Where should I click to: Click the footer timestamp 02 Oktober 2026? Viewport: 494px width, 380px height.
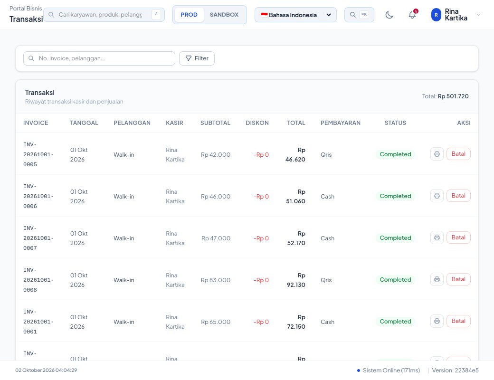coord(46,370)
